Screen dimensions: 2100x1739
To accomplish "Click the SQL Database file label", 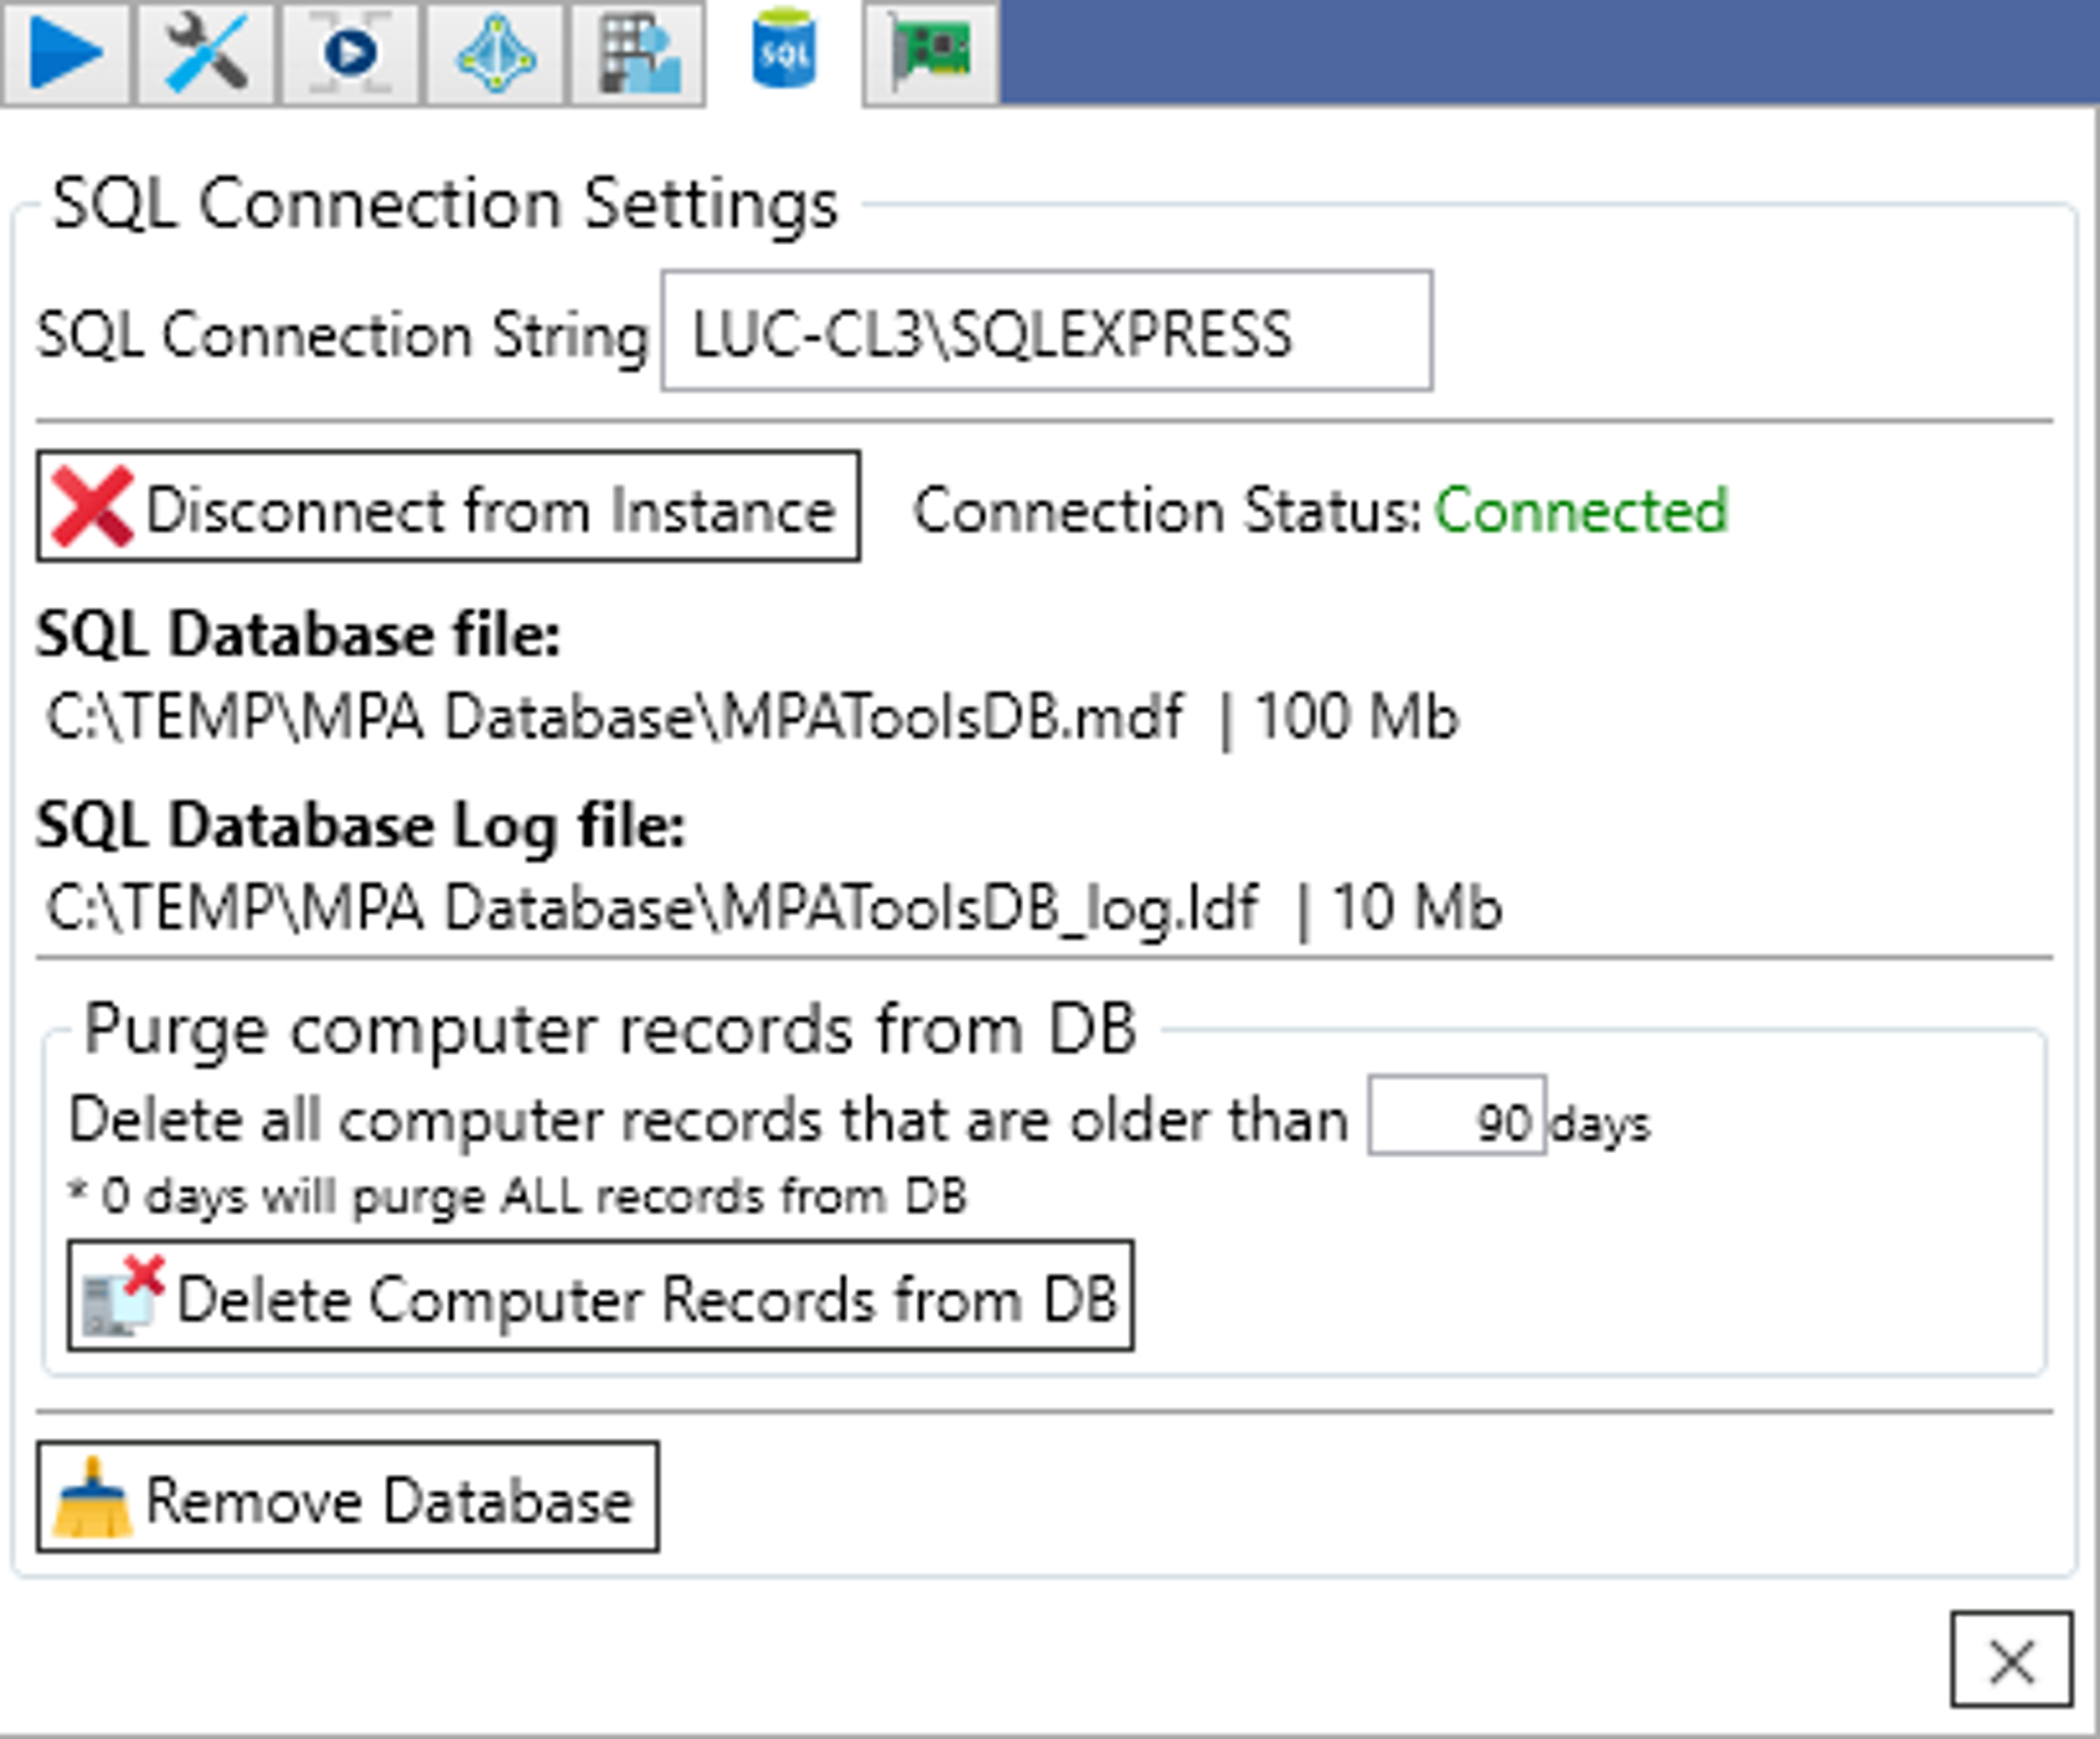I will [x=298, y=635].
